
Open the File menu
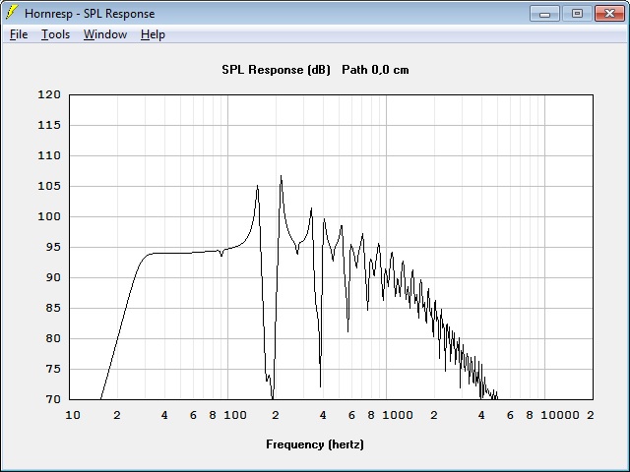(19, 34)
